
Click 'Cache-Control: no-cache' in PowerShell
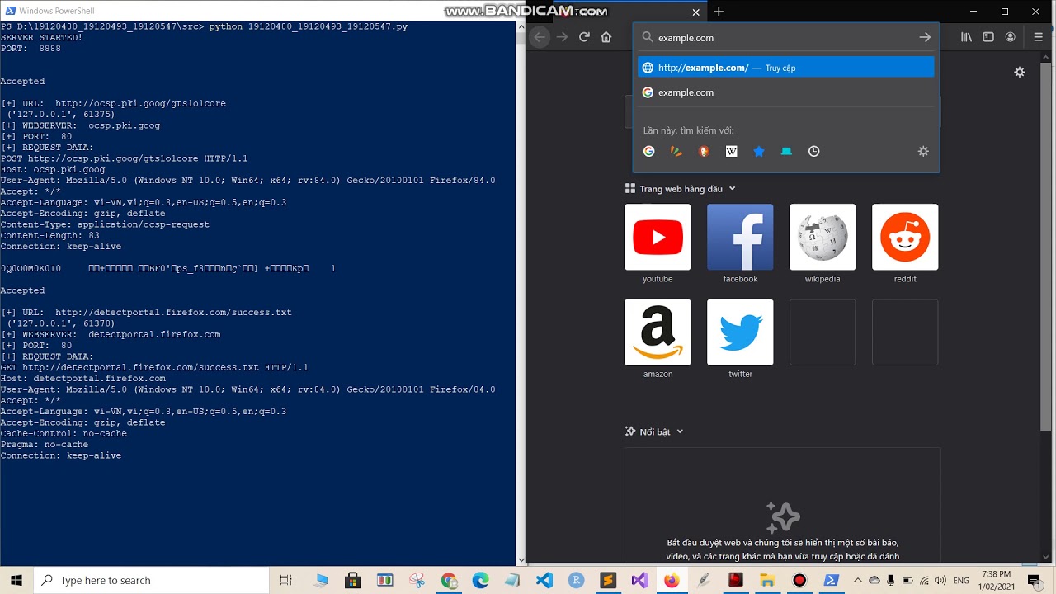64,433
